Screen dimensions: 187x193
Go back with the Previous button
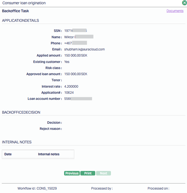coord(72,173)
